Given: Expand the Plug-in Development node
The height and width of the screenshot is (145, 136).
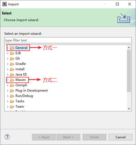Looking at the screenshot, I should click(8, 91).
